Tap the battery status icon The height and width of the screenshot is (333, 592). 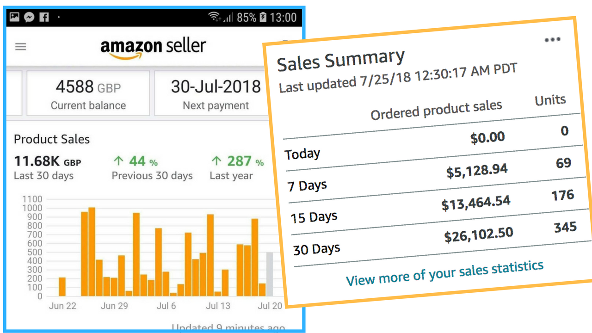coord(263,18)
